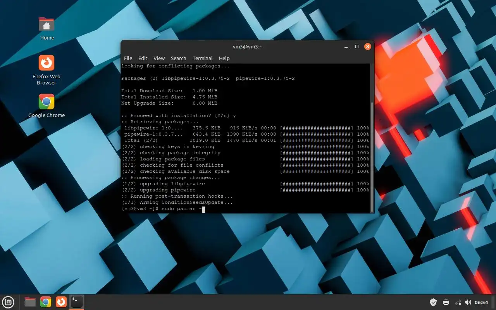The height and width of the screenshot is (310, 496).
Task: Select the terminal taskbar button
Action: click(77, 302)
